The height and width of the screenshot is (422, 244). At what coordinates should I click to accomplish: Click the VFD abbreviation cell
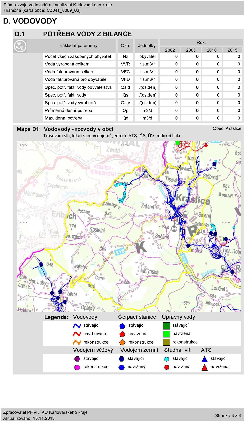[x=125, y=79]
